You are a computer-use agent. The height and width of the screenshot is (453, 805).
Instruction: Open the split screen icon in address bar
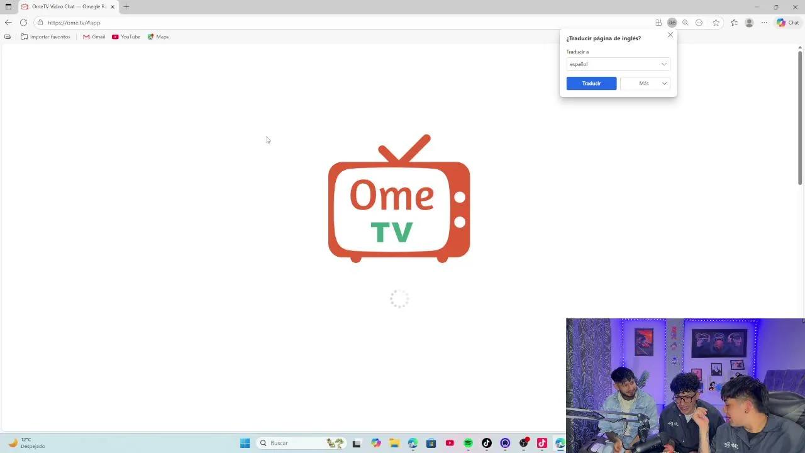pos(658,23)
